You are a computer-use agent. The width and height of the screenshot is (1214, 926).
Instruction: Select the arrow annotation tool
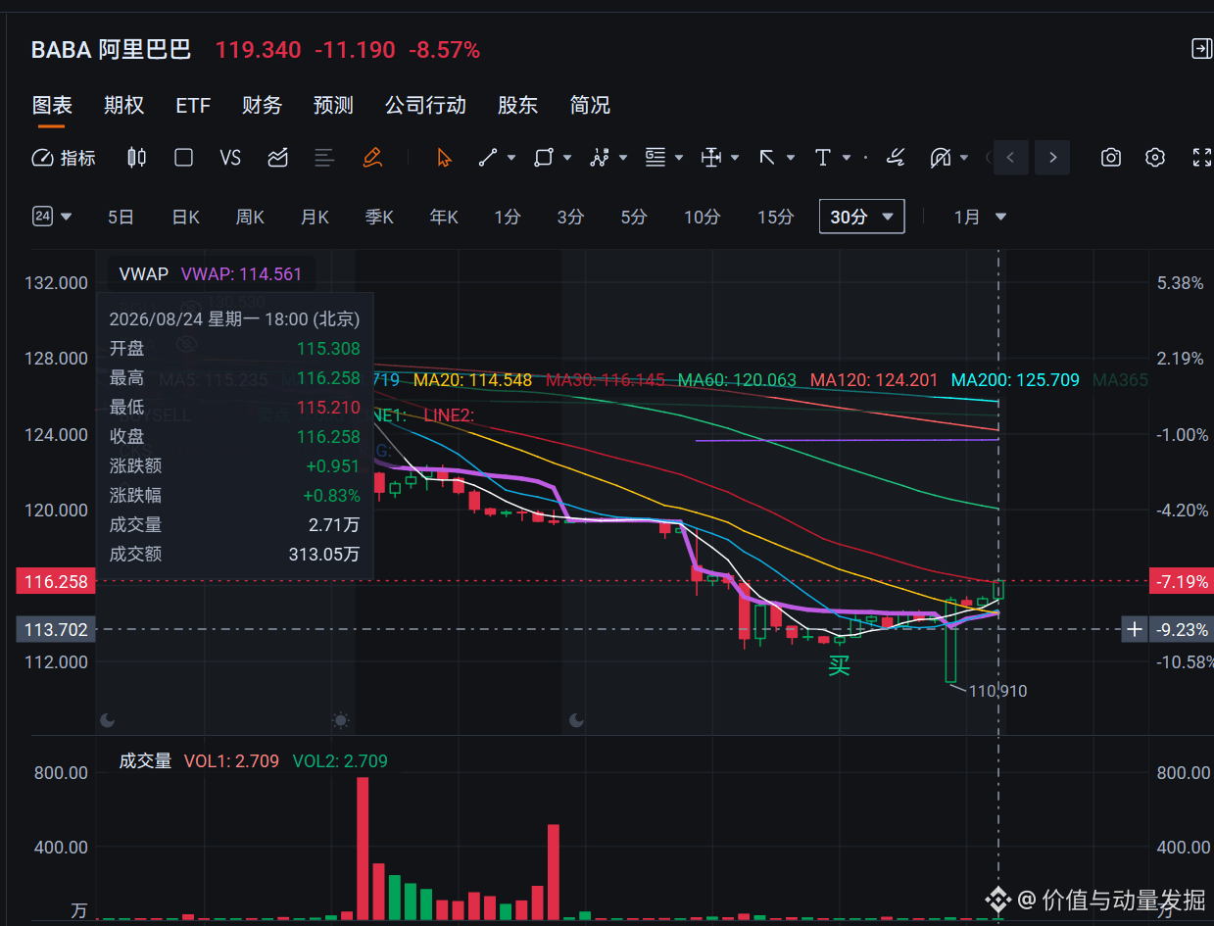(x=767, y=158)
